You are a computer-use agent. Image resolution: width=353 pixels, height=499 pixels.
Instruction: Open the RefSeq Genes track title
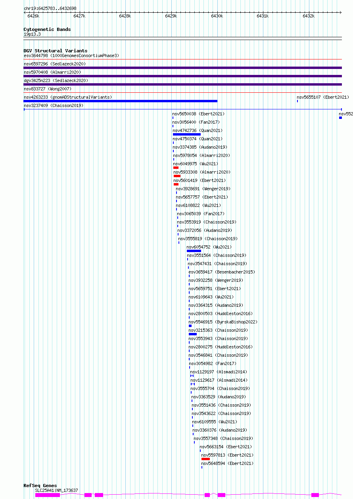(x=40, y=486)
